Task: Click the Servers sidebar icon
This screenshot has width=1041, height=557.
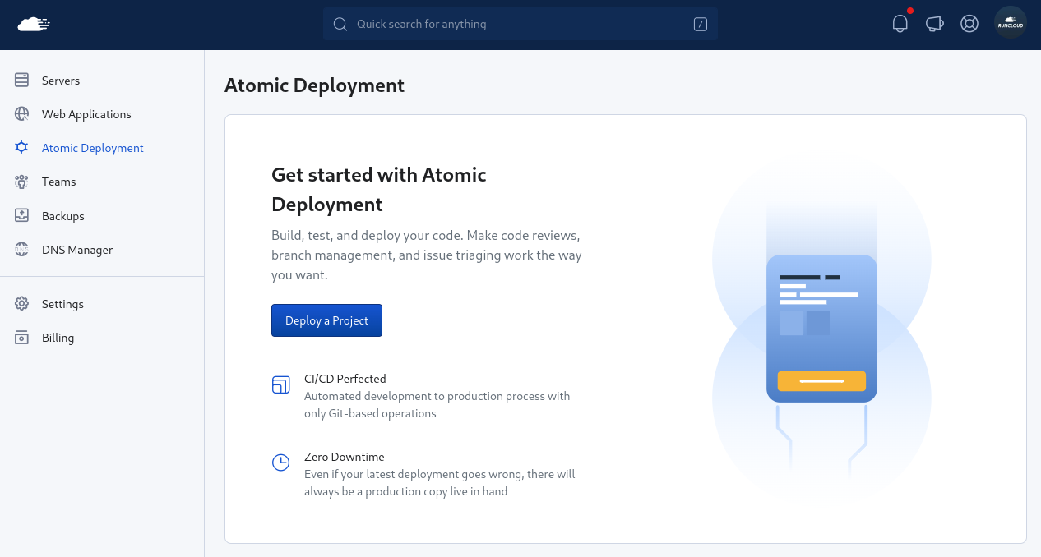Action: pos(22,81)
